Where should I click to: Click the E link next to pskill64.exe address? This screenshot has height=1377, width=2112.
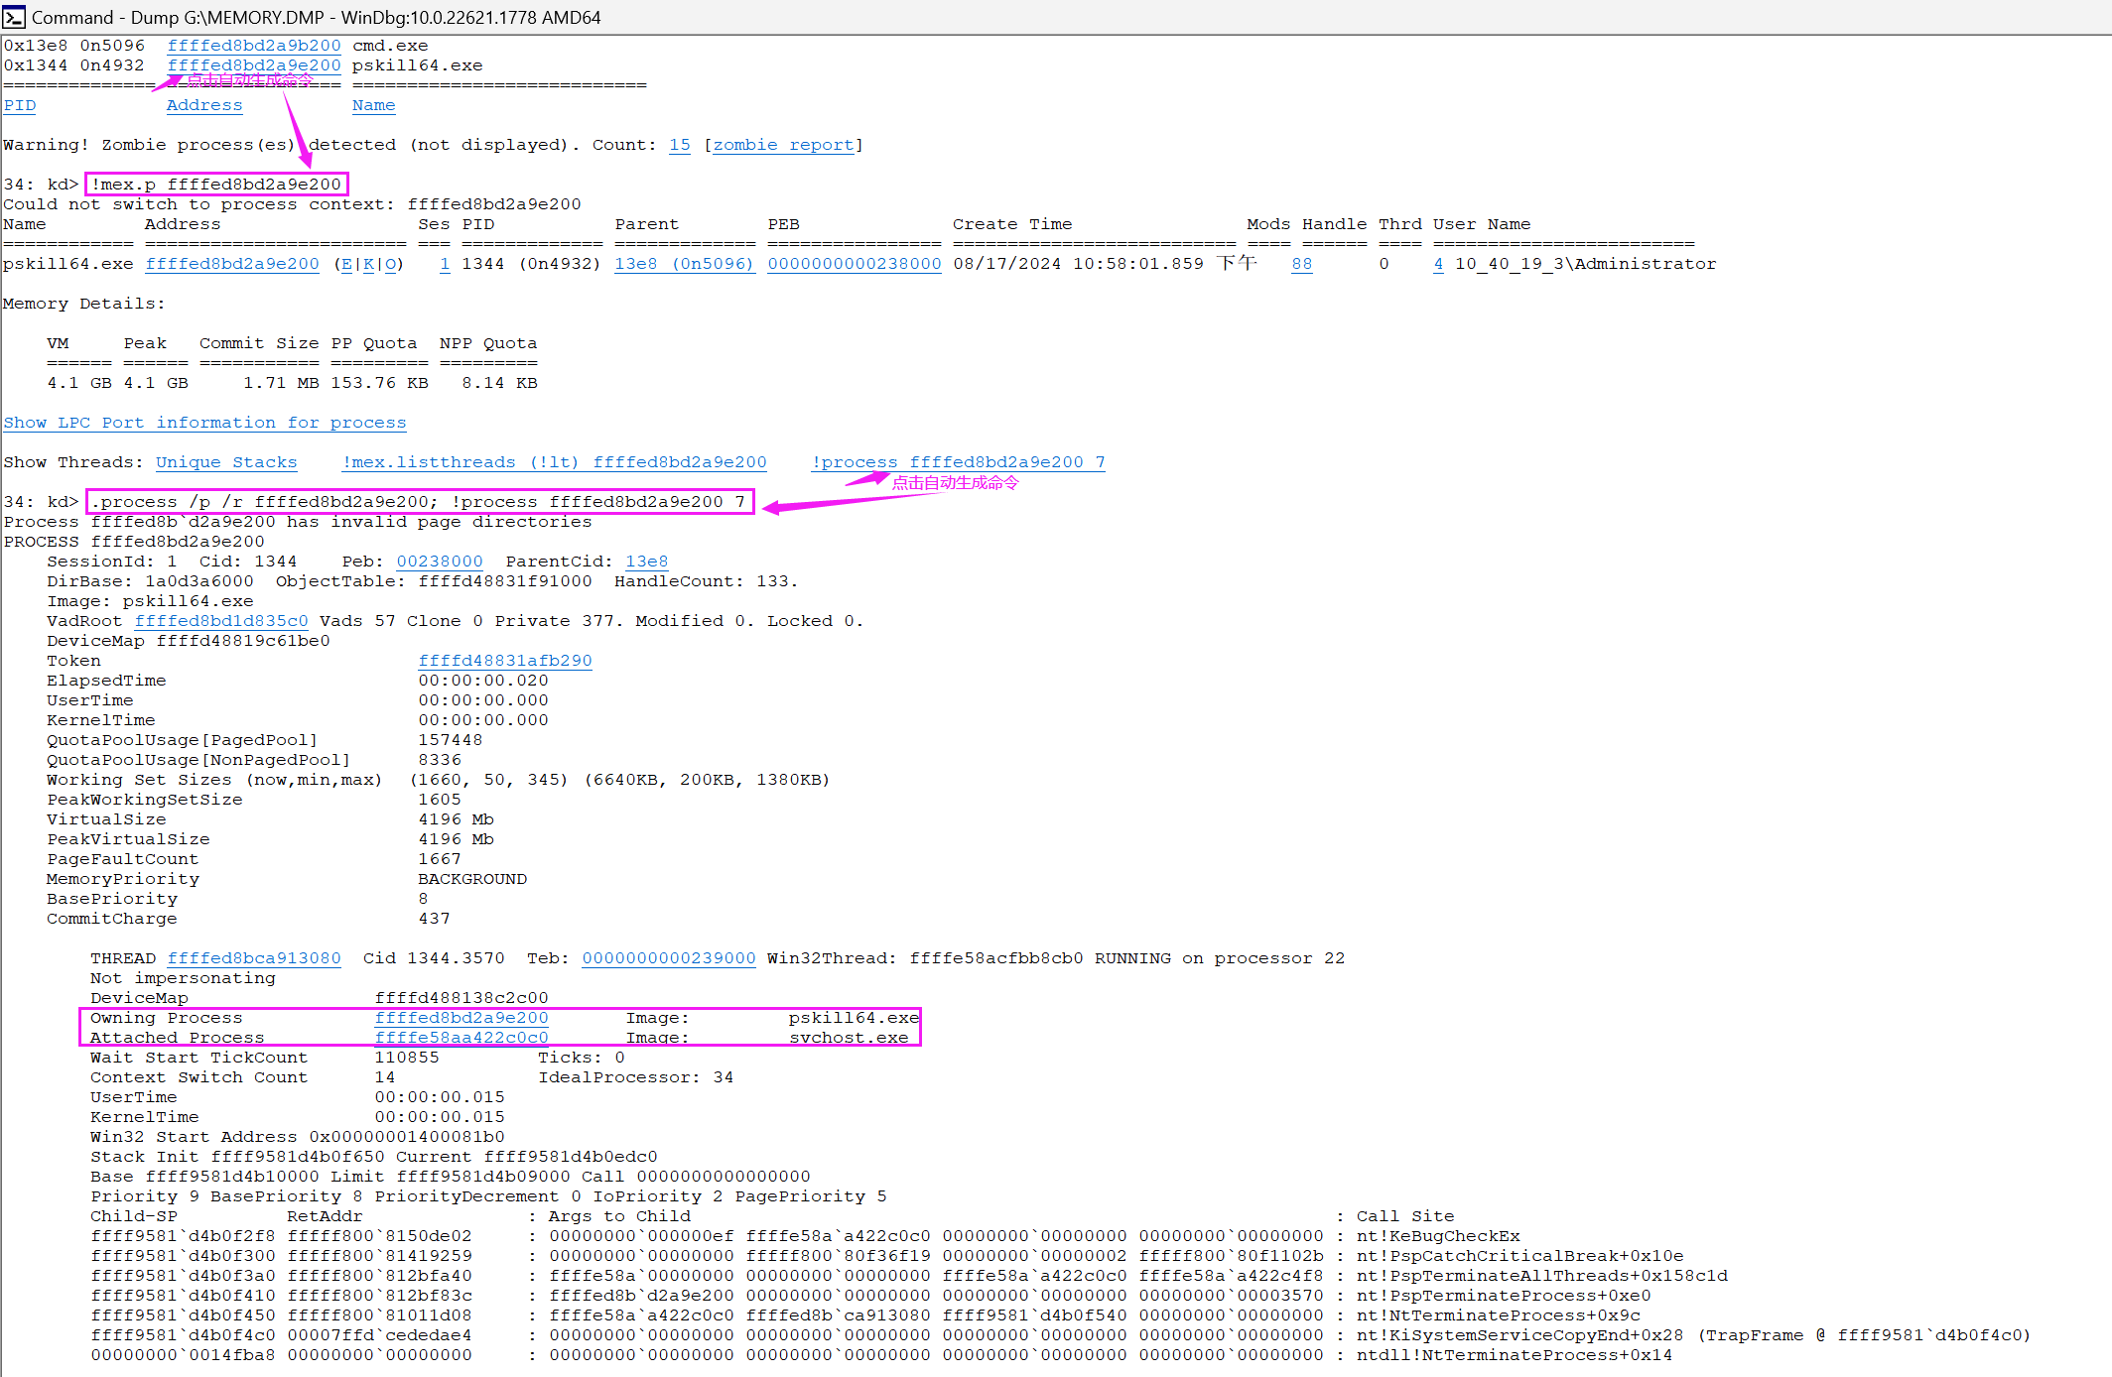tap(346, 264)
